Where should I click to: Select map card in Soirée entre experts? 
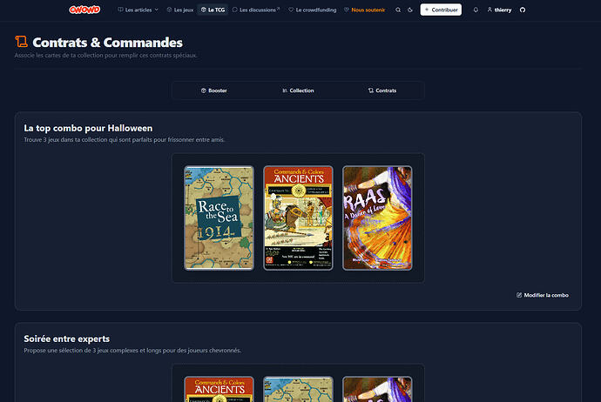coord(298,389)
